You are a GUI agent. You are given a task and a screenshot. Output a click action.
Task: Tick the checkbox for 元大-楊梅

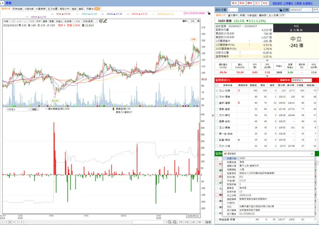click(x=217, y=97)
